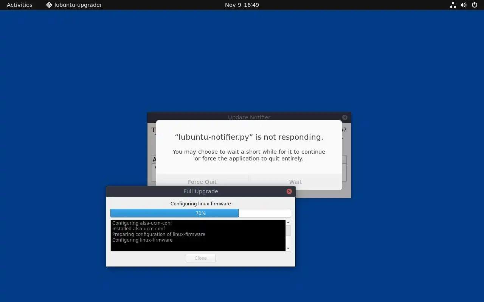Click the Update Notifier title bar
Screen dimensions: 484x302
tap(249, 117)
